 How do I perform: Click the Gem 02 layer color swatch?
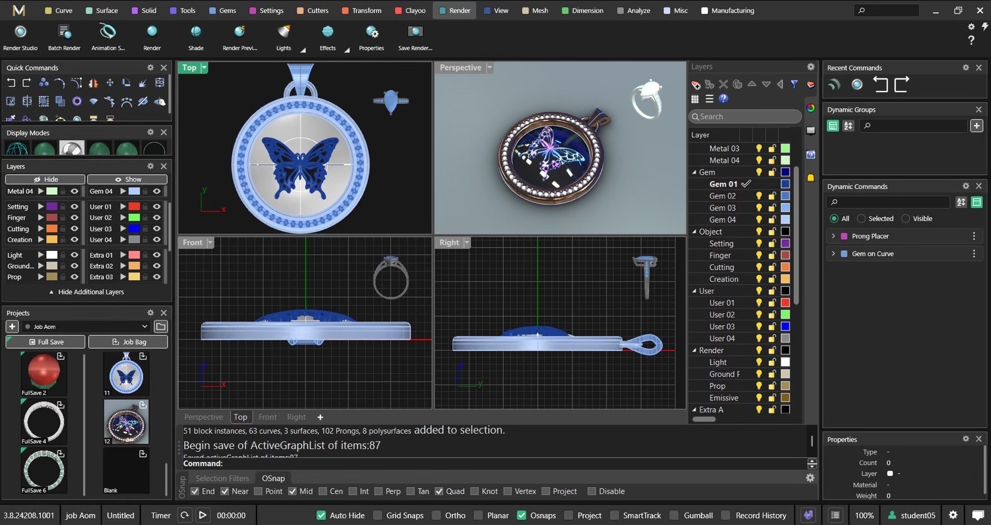coord(785,196)
